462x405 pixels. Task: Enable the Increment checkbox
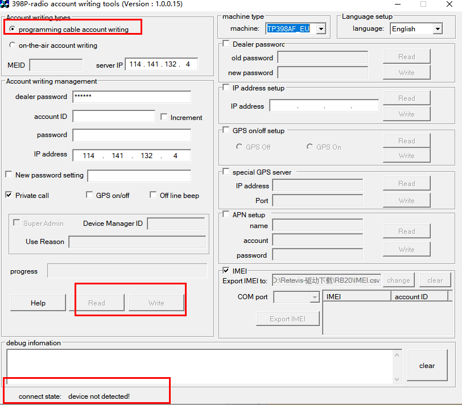click(164, 117)
